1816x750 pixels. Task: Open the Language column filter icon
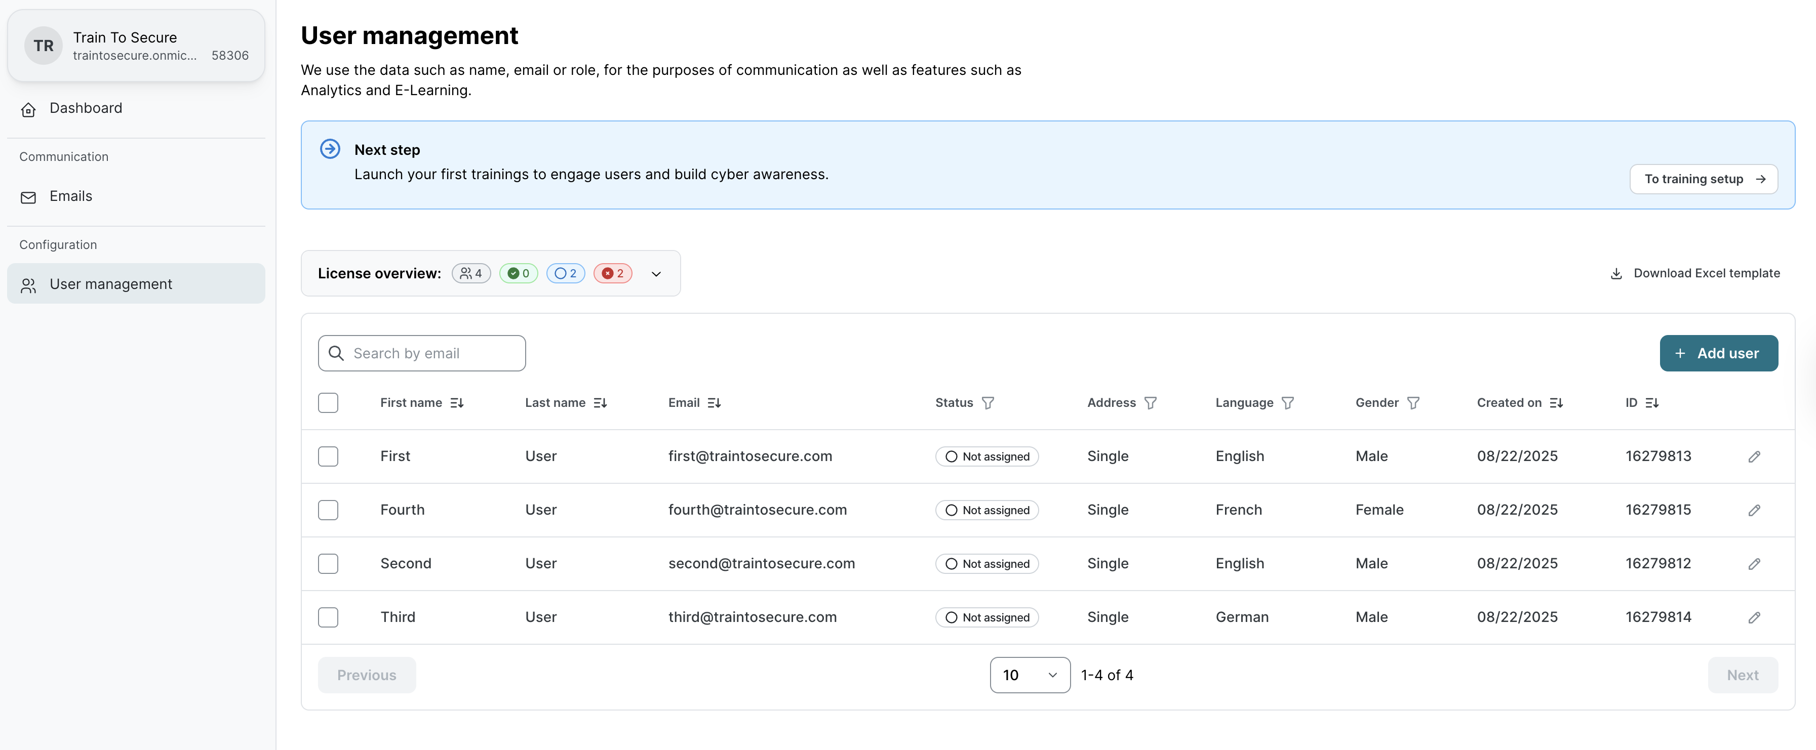1287,403
